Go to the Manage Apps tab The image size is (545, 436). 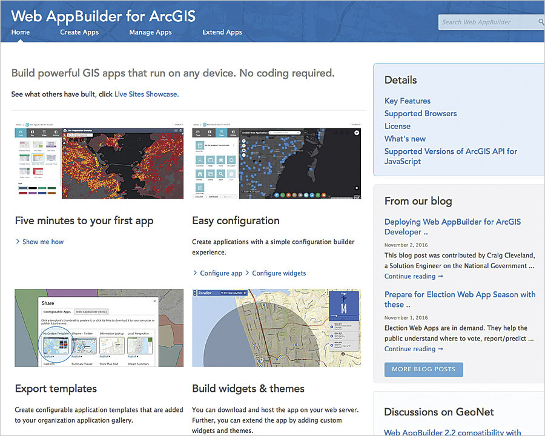coord(151,32)
